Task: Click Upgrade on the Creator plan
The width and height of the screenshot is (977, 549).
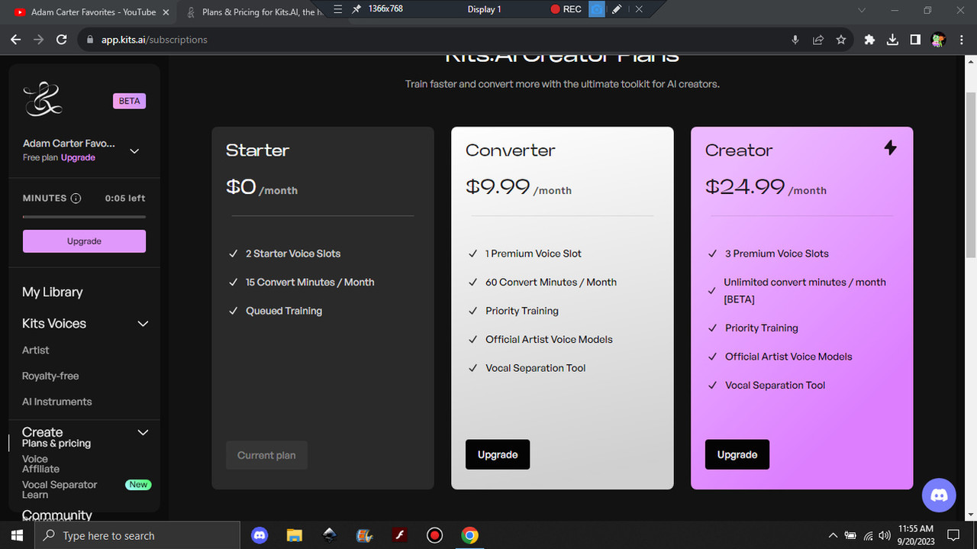Action: click(737, 455)
